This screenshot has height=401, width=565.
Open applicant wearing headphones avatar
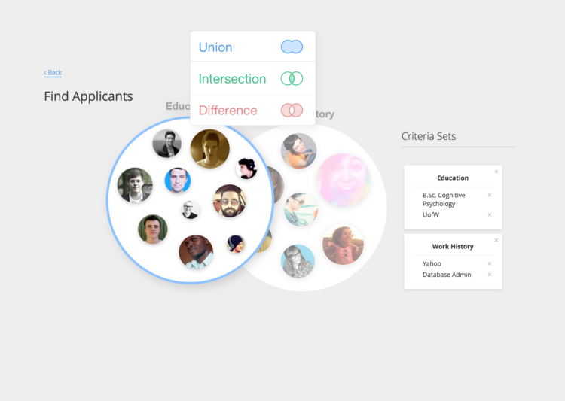(246, 168)
